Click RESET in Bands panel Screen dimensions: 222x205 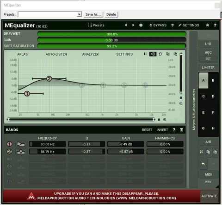(147, 130)
